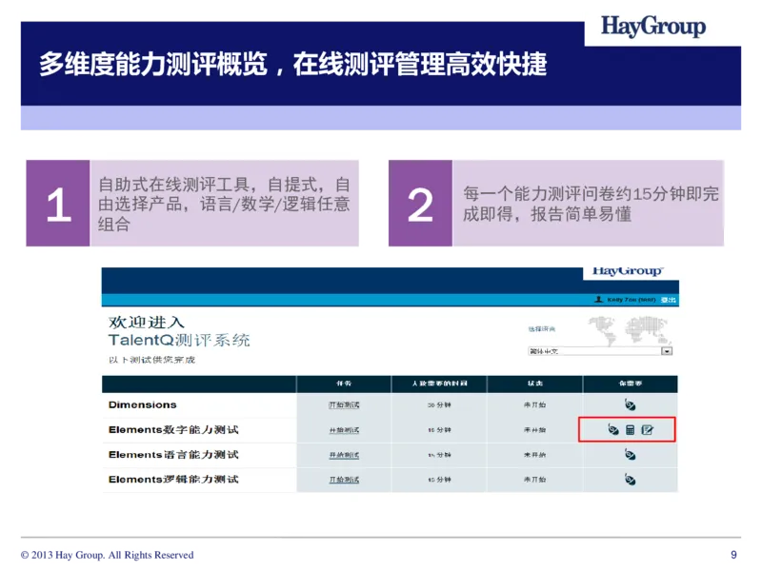Screen dimensions: 762x571
Task: Click the status cell showing 未开始 for Dimensions
Action: pos(534,404)
